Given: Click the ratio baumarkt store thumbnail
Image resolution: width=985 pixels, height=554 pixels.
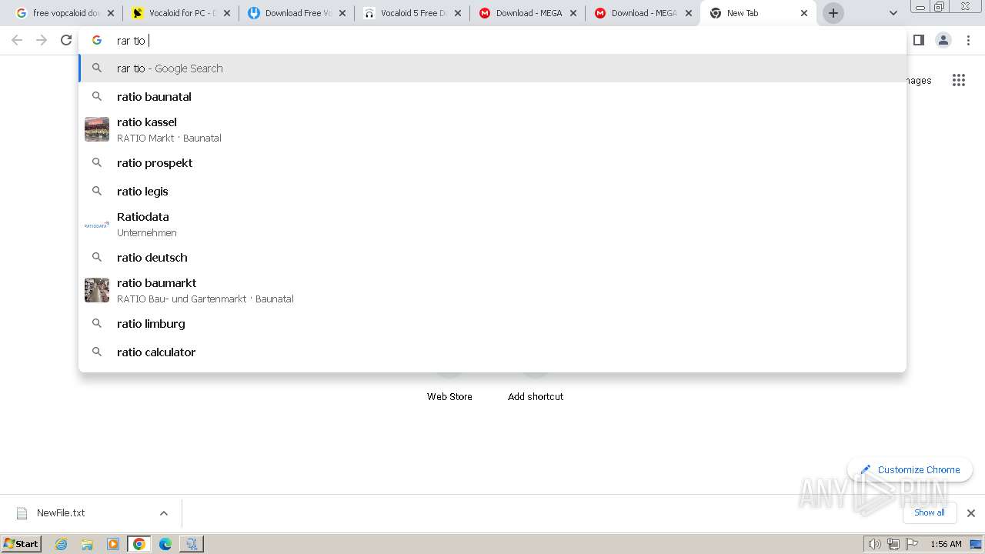Looking at the screenshot, I should pos(97,290).
